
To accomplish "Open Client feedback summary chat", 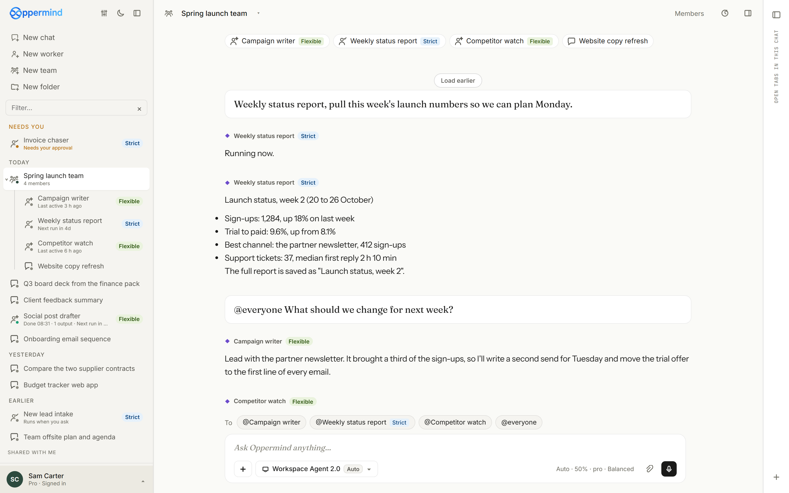I will (x=77, y=300).
